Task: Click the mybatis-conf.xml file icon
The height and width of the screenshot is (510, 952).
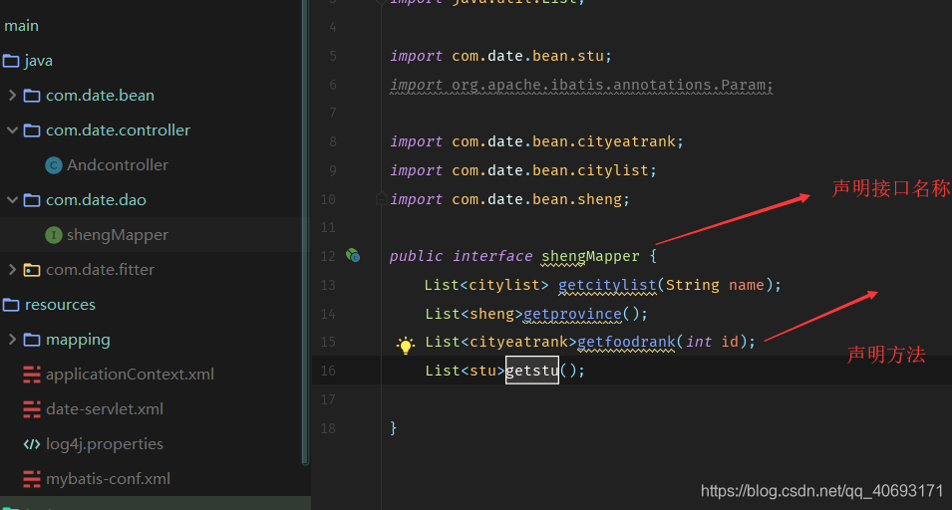Action: pyautogui.click(x=32, y=479)
